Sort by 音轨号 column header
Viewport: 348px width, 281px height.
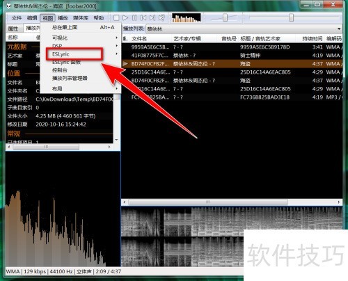click(x=229, y=39)
